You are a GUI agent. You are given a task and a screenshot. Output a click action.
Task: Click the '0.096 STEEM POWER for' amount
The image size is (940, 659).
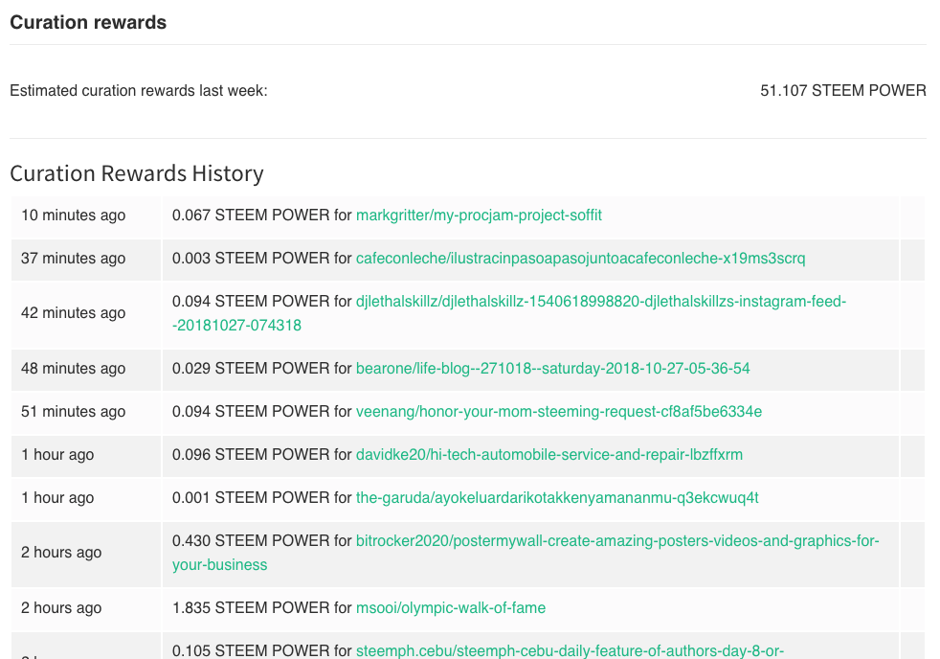pos(262,455)
